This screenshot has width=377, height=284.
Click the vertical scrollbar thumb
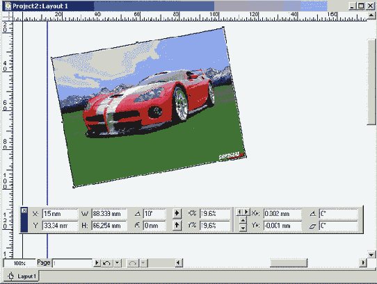pyautogui.click(x=371, y=82)
